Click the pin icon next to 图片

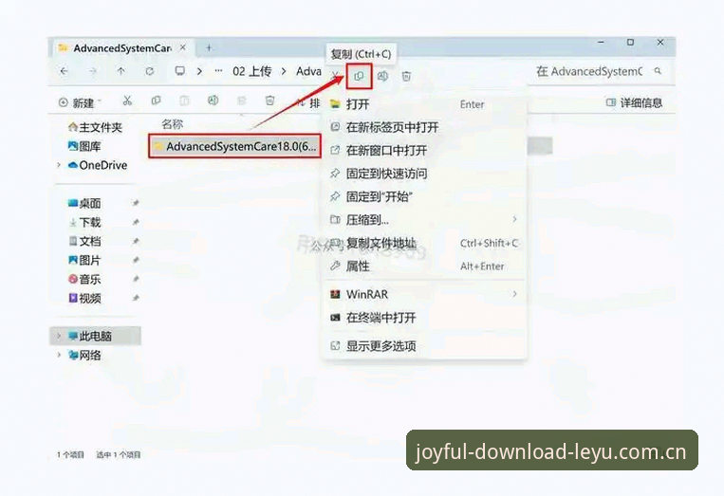point(136,260)
